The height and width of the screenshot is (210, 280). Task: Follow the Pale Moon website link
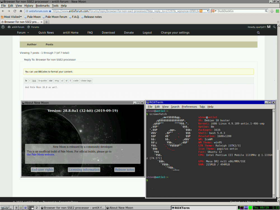pos(41,155)
